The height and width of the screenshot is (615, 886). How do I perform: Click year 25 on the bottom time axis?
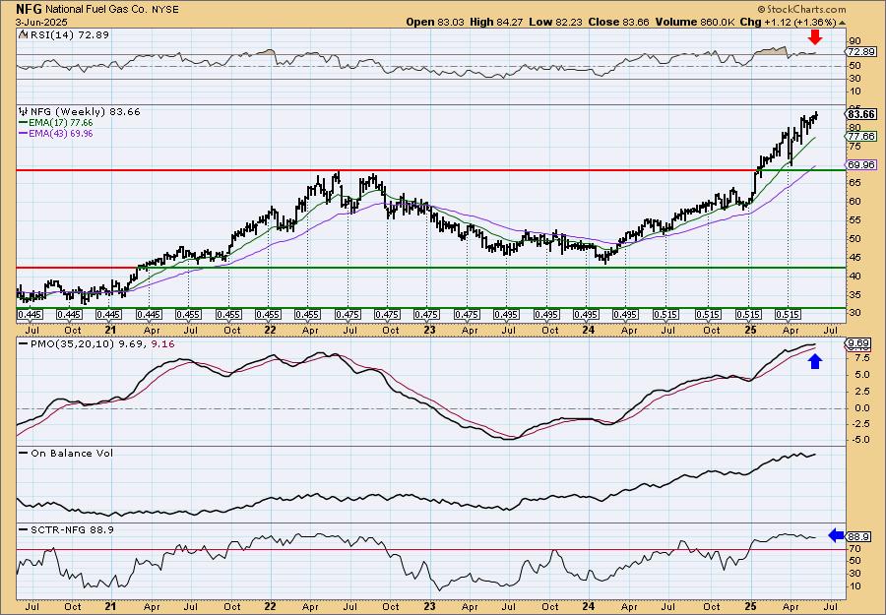750,605
